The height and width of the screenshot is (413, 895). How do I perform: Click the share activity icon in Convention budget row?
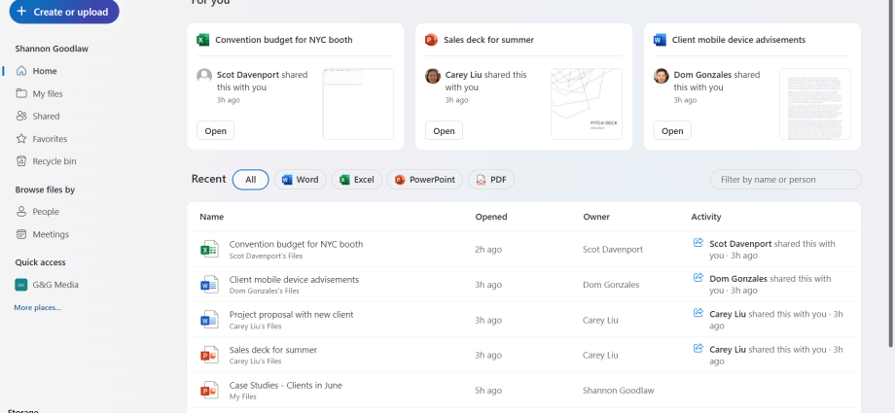[x=698, y=243]
